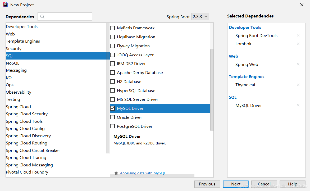This screenshot has height=191, width=310.
Task: Click the Template Engines heading in selected panel
Action: (247, 77)
